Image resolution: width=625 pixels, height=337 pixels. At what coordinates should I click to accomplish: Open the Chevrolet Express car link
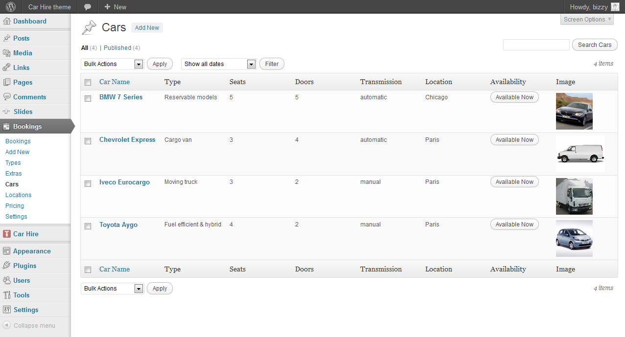point(127,139)
